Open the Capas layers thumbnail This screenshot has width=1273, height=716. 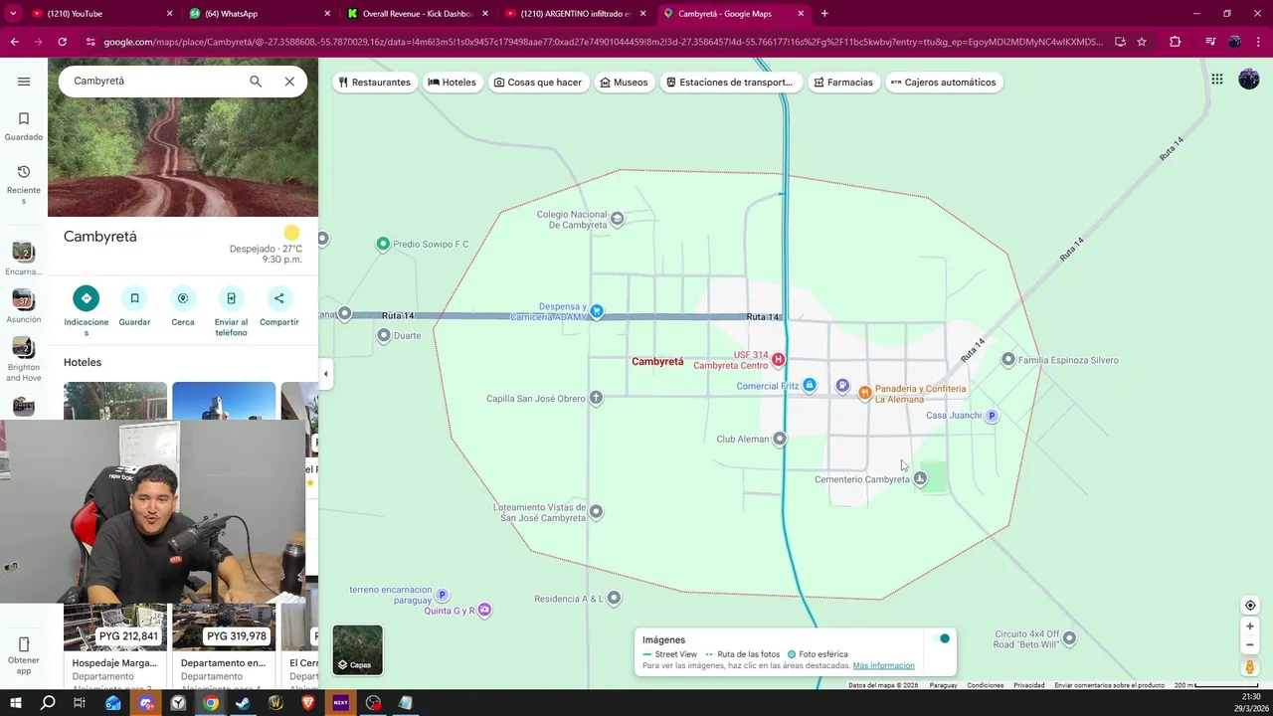(357, 649)
